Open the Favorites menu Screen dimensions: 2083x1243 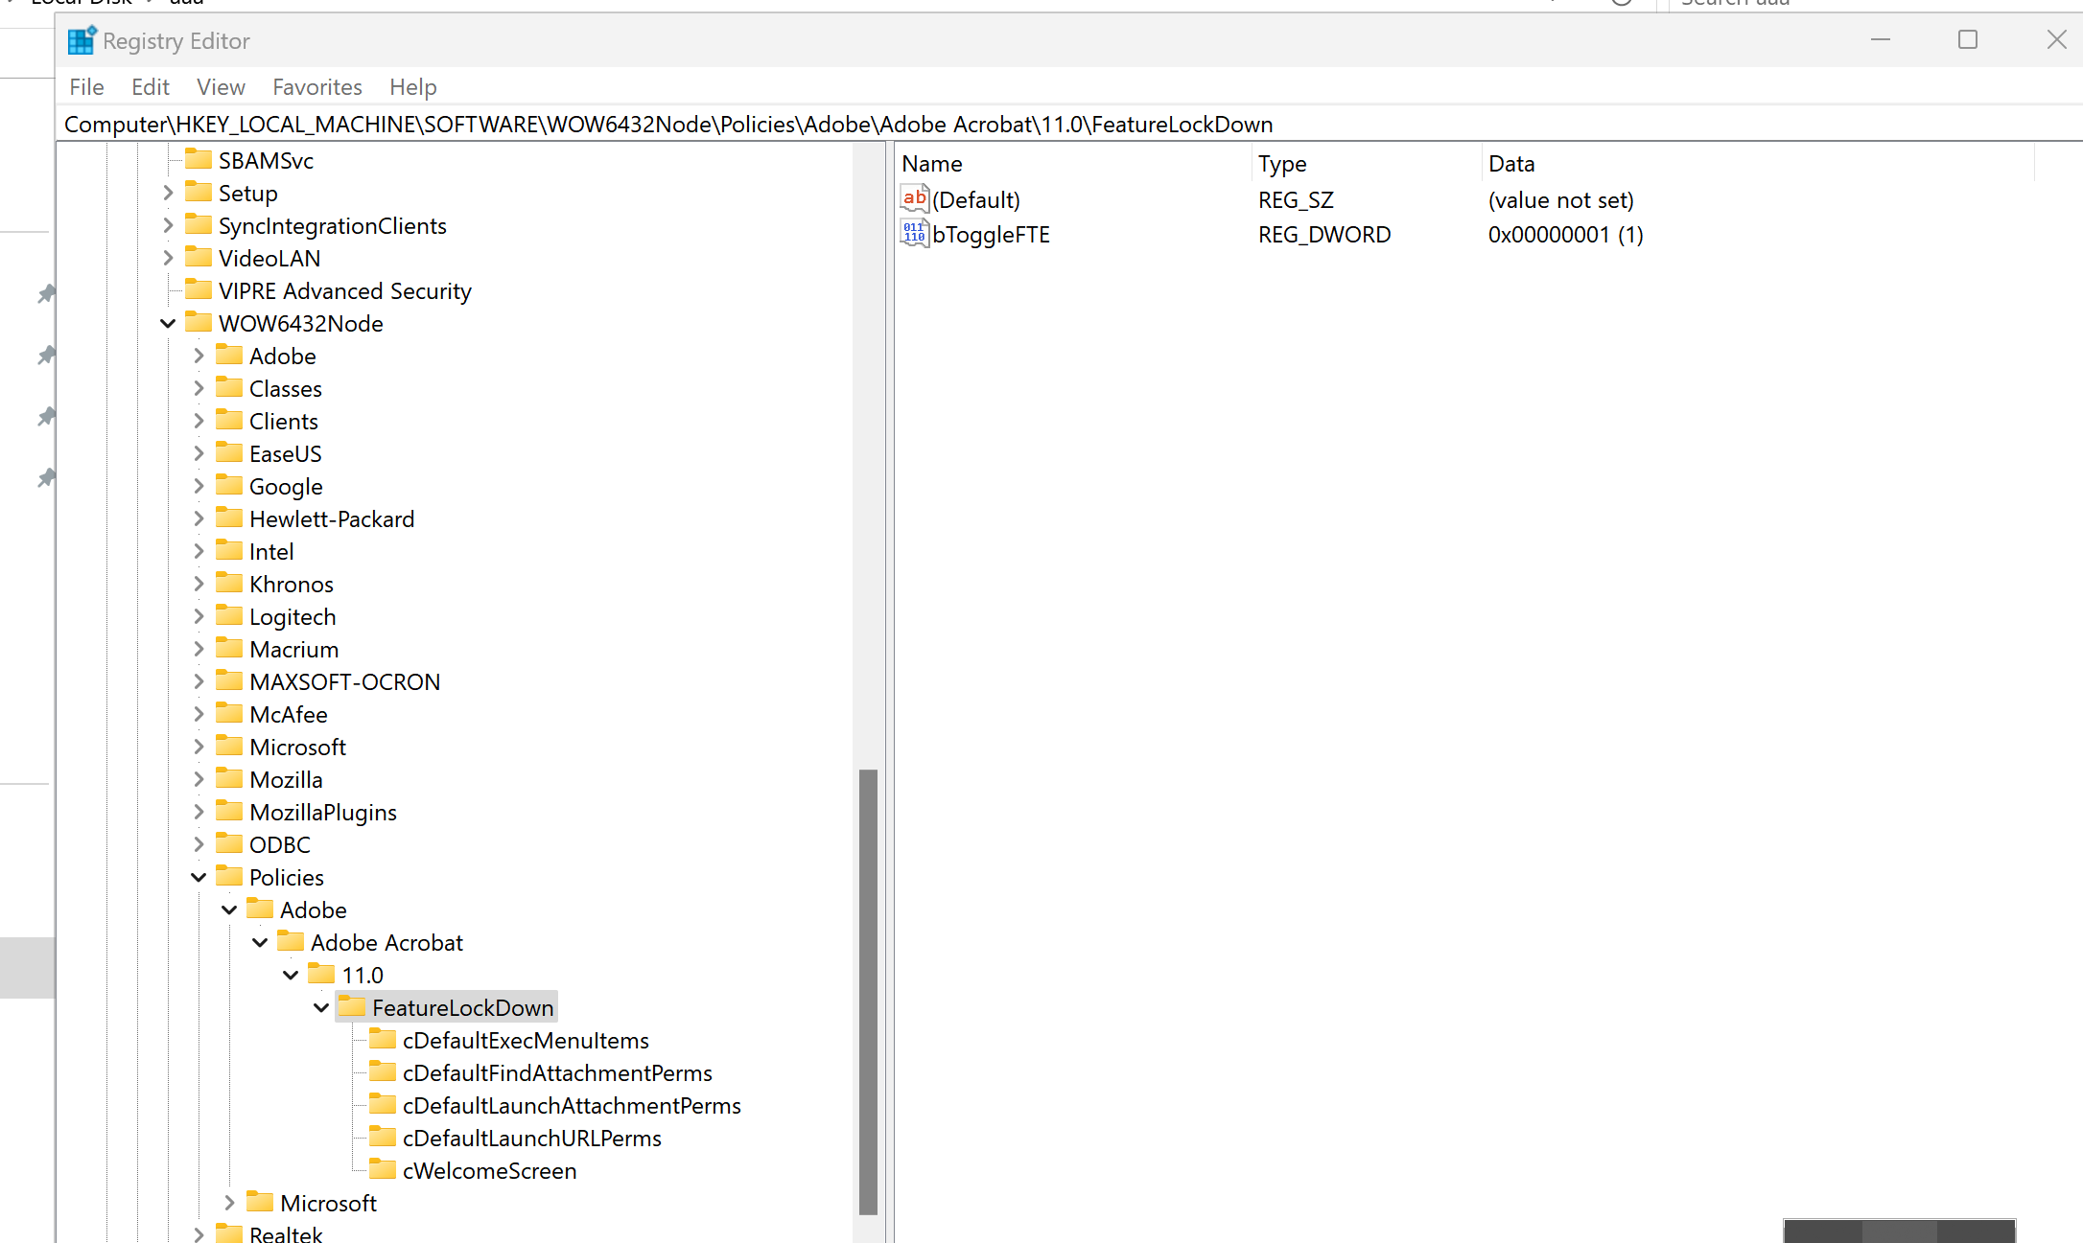[316, 86]
